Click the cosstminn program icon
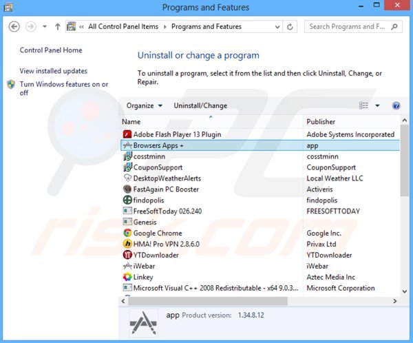This screenshot has height=343, width=413. coord(127,156)
